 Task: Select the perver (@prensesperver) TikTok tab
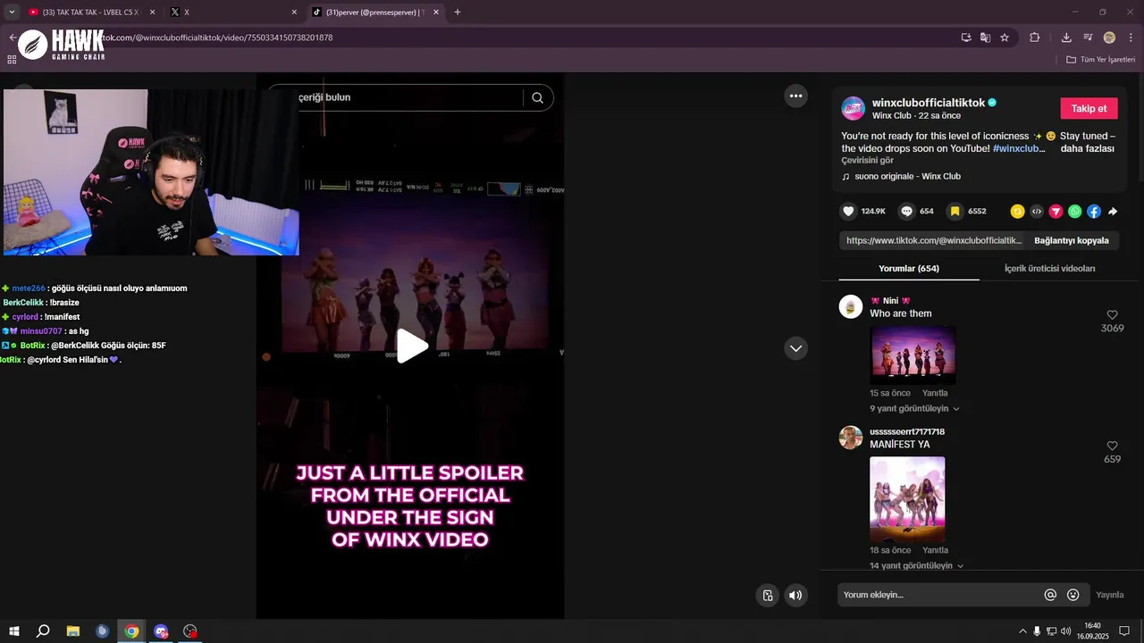[375, 13]
